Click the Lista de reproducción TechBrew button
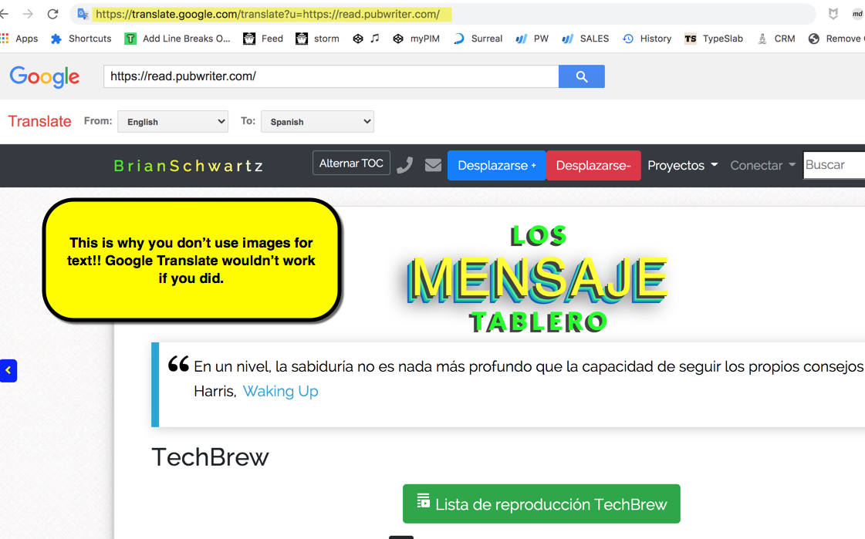Viewport: 865px width, 539px height. click(541, 504)
